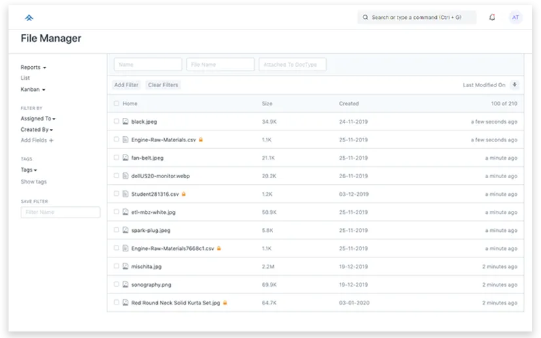Switch to the List view
Screen dimensions: 541x338
[x=25, y=78]
